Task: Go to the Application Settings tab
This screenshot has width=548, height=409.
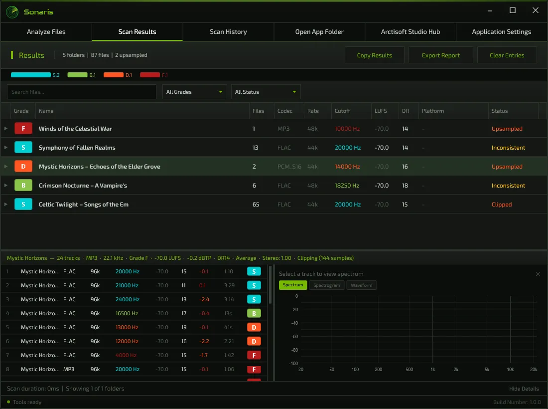Action: click(502, 32)
